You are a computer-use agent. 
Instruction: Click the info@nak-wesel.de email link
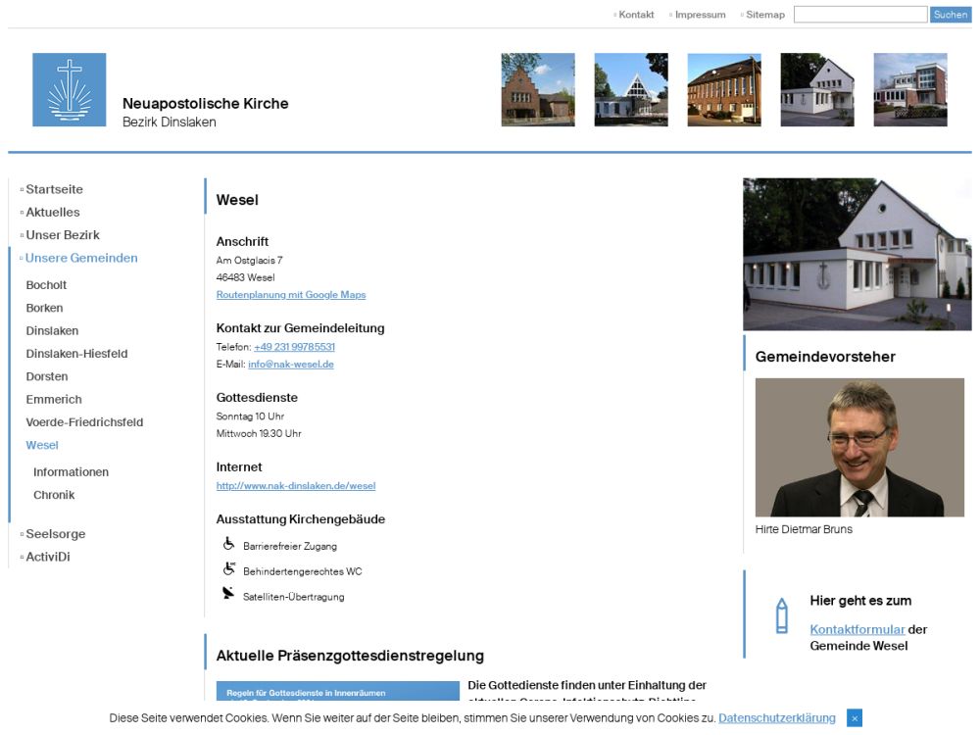[x=291, y=365]
